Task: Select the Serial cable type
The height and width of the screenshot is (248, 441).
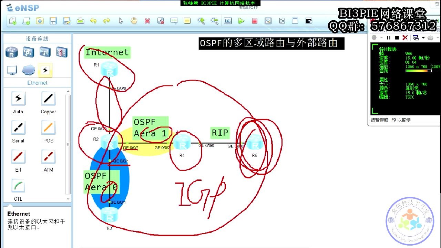Action: [x=18, y=128]
